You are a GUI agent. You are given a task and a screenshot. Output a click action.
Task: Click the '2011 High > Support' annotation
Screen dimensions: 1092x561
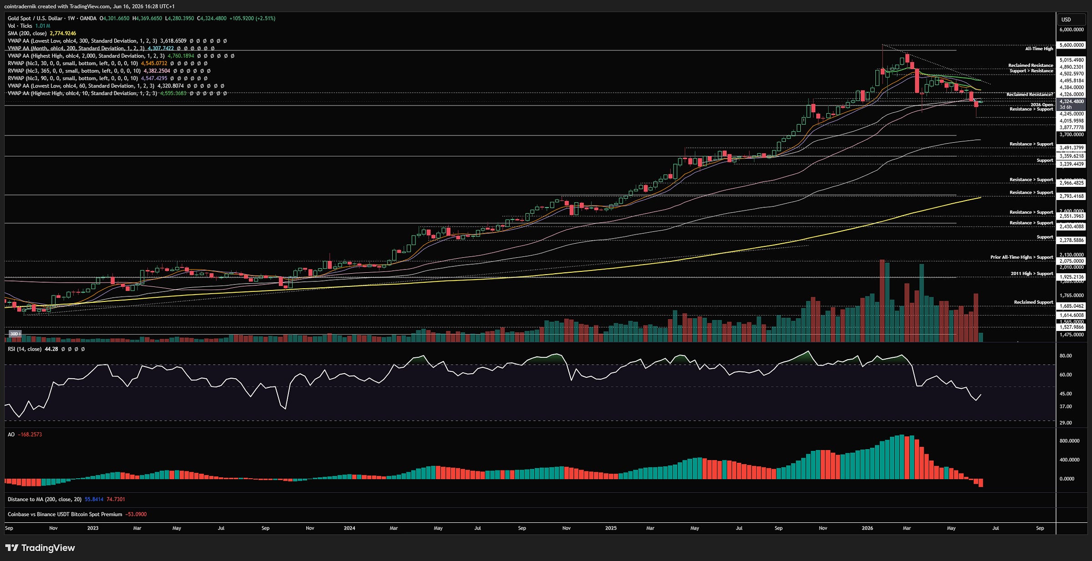point(1032,274)
